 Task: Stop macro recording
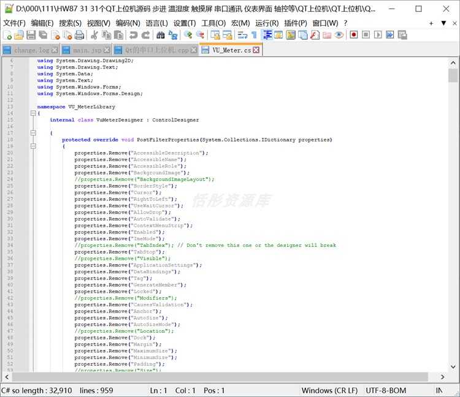click(x=366, y=35)
